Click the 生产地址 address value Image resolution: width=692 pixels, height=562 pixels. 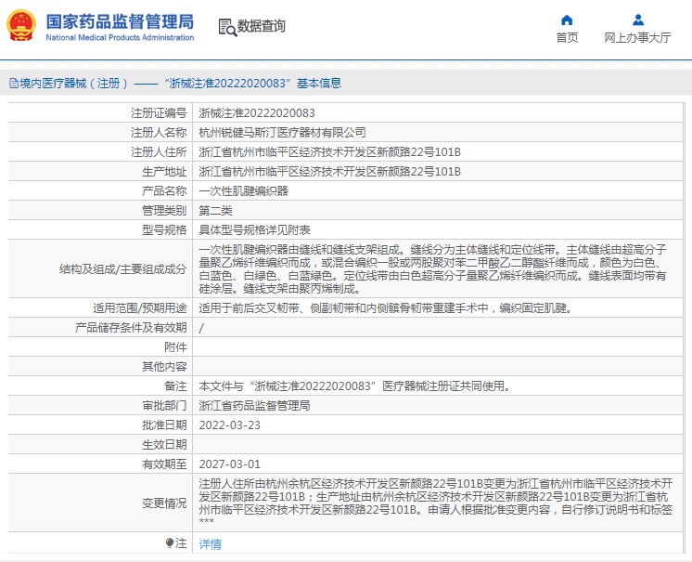[x=329, y=172]
